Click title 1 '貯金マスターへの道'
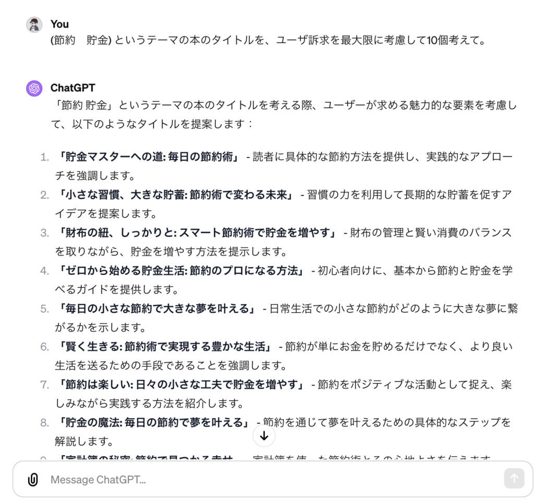 pyautogui.click(x=149, y=157)
